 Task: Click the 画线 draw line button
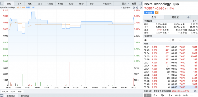tap(134, 3)
